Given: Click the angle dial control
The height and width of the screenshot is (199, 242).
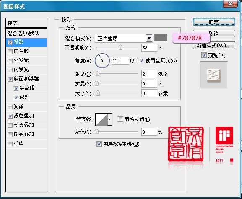Looking at the screenshot, I should click(102, 61).
